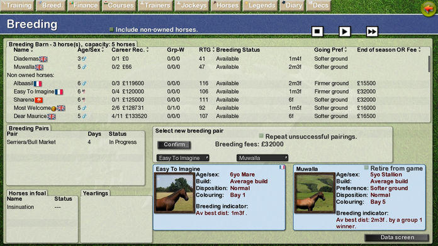
Task: Open the Finance tab
Action: pos(84,5)
